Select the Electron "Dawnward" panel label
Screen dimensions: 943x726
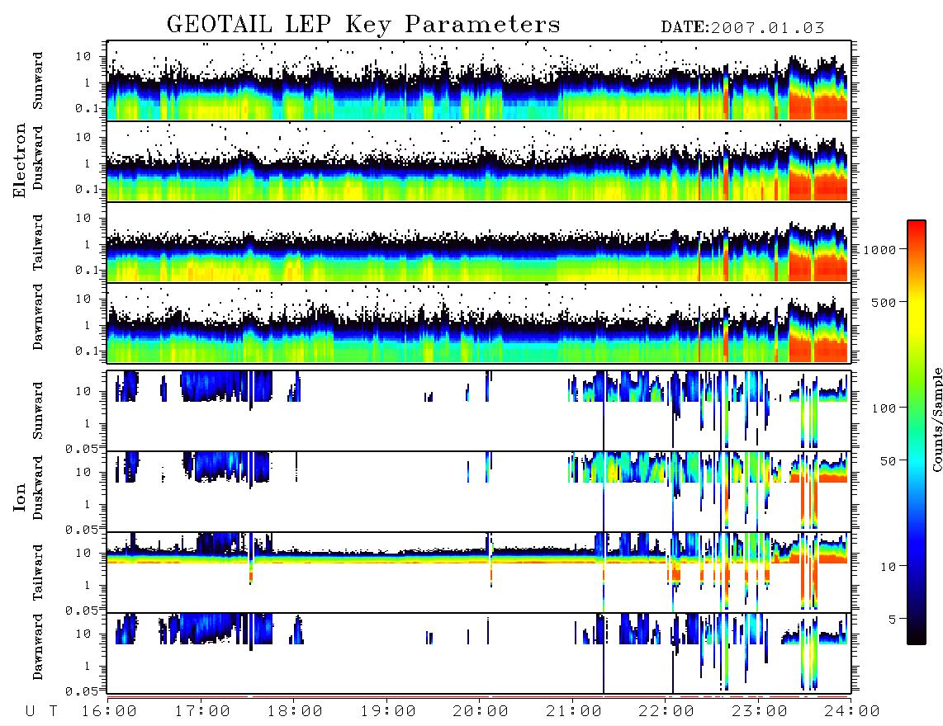pos(38,318)
